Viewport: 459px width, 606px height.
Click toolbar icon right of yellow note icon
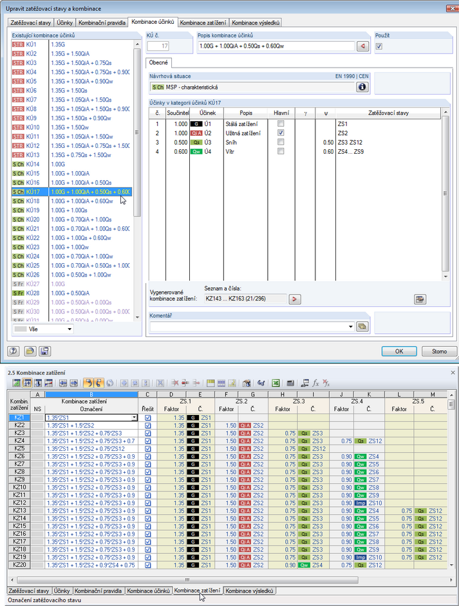pos(246,383)
